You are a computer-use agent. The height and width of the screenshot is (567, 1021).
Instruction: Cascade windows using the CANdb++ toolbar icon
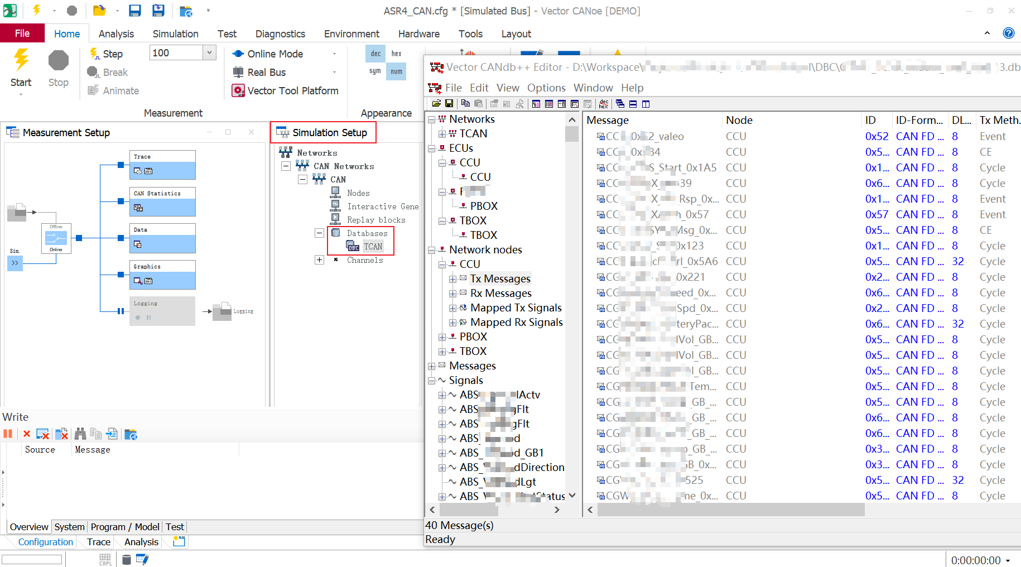coord(620,104)
